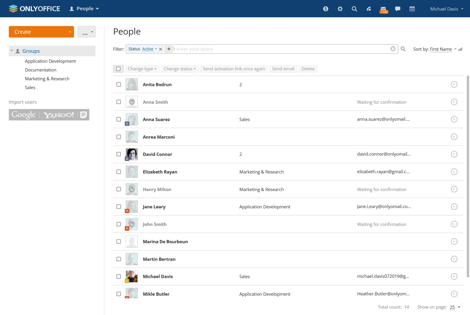The image size is (470, 315).
Task: Open the Calendar icon in top bar
Action: [412, 9]
